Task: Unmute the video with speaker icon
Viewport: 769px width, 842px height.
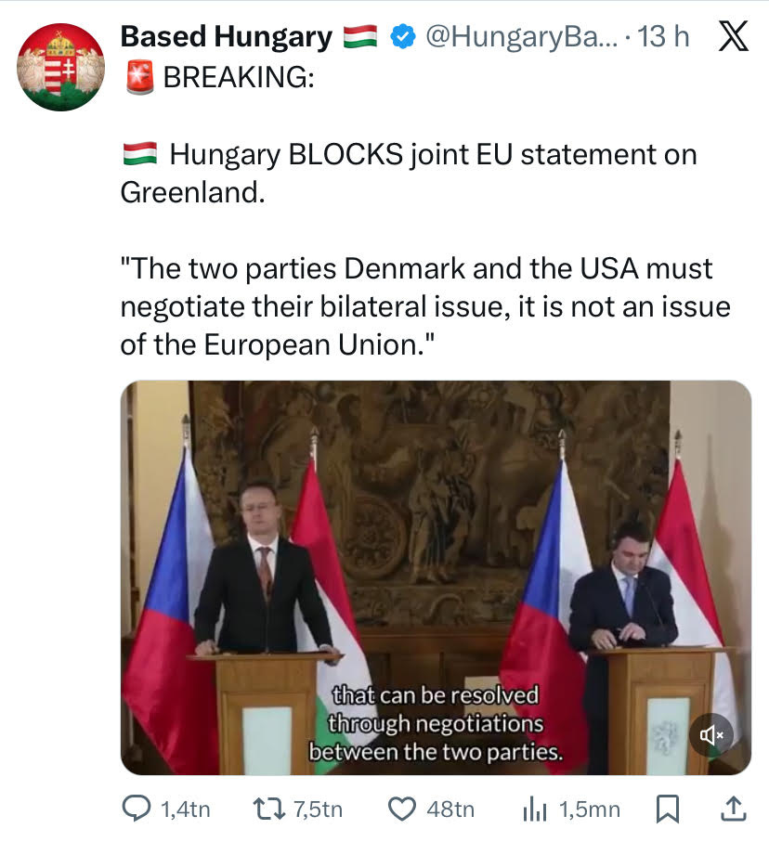Action: click(711, 734)
